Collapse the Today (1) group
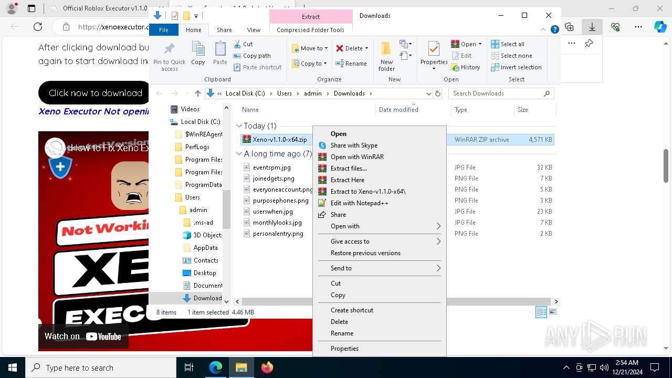Image resolution: width=672 pixels, height=378 pixels. click(x=239, y=126)
